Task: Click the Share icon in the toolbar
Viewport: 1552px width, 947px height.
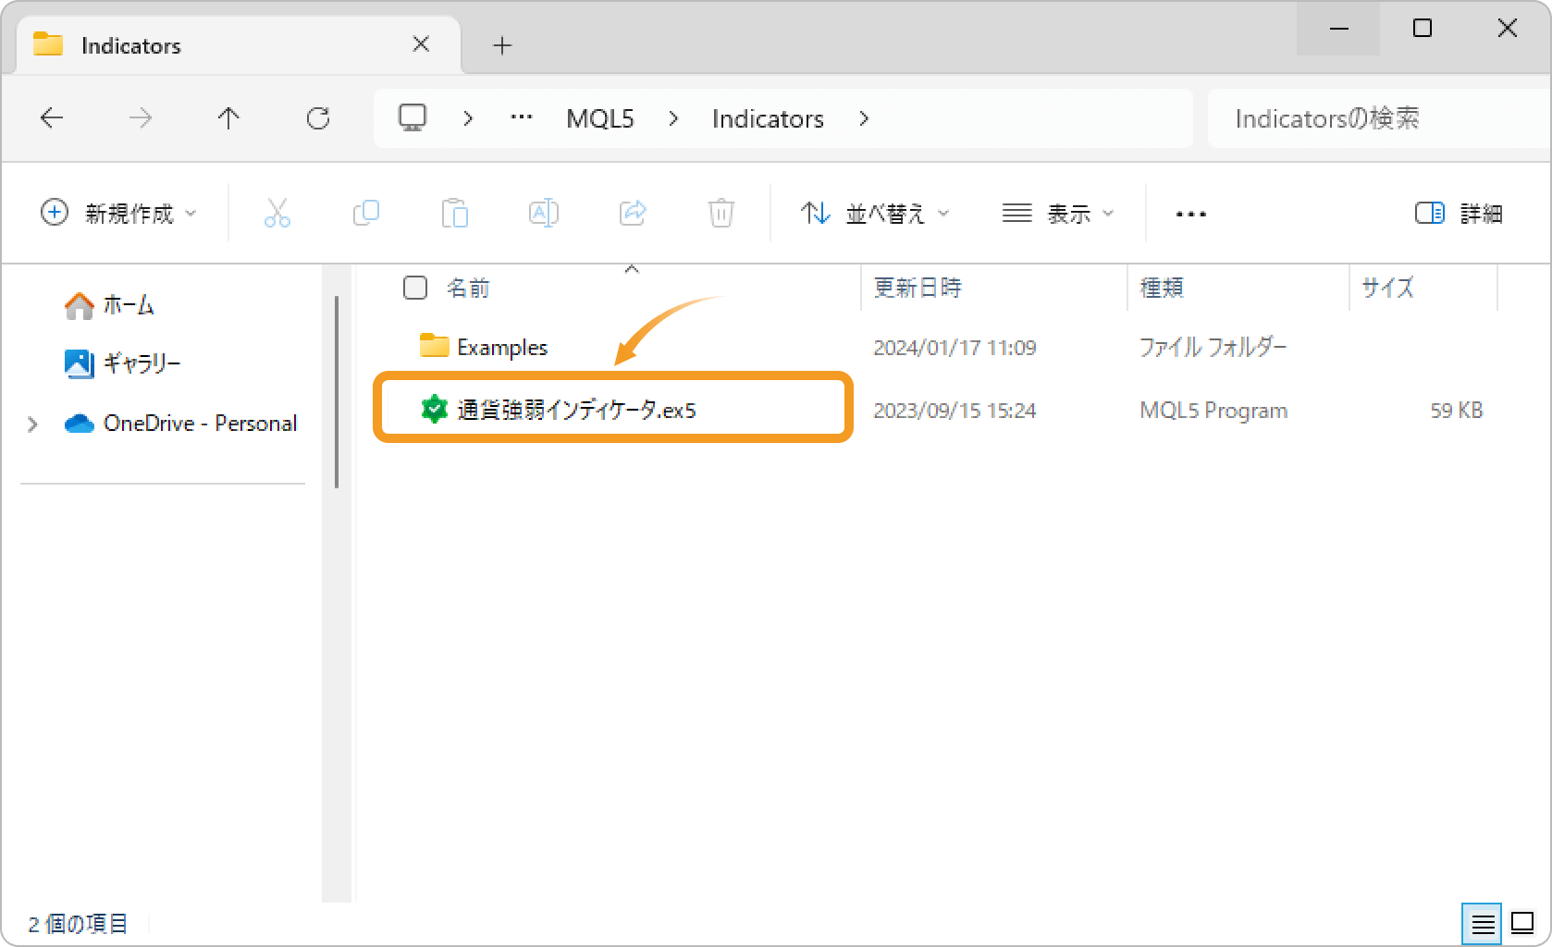Action: pyautogui.click(x=633, y=214)
